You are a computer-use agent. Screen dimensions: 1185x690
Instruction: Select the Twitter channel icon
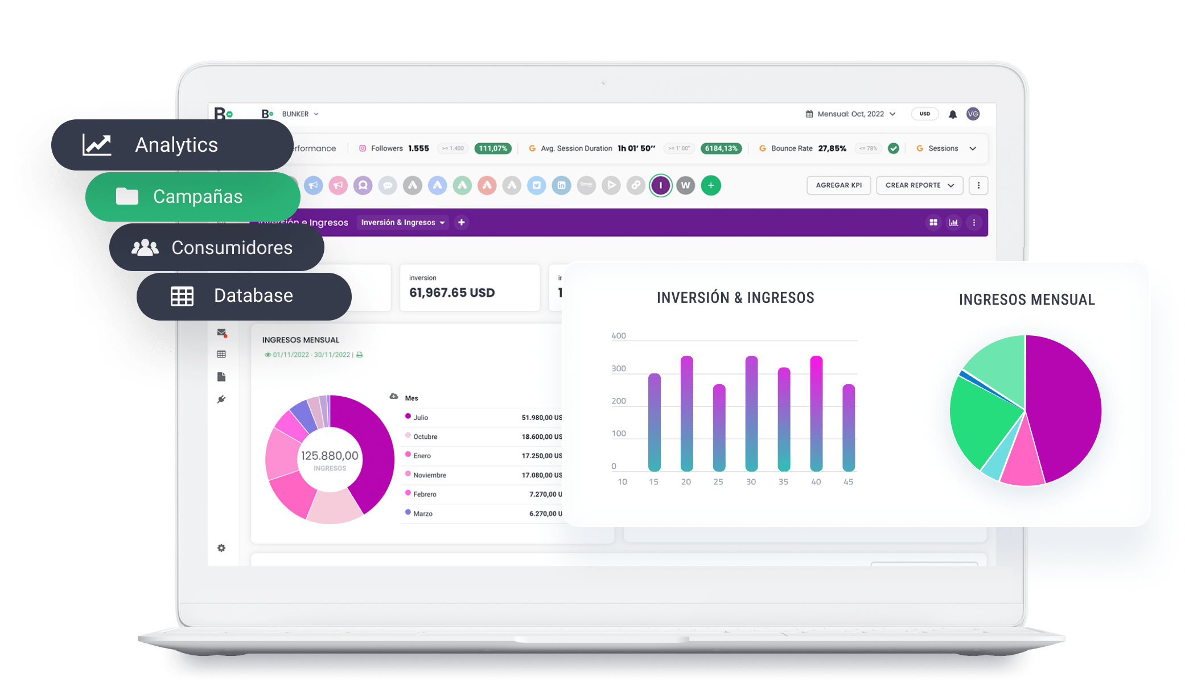click(x=536, y=185)
